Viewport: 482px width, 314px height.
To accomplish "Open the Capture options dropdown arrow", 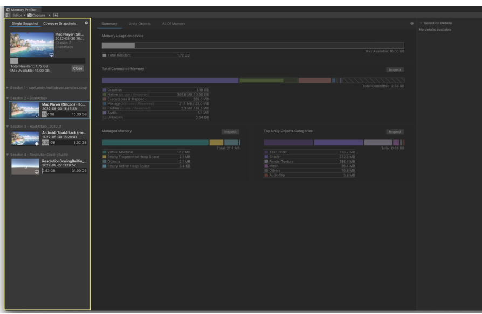I will click(x=49, y=15).
